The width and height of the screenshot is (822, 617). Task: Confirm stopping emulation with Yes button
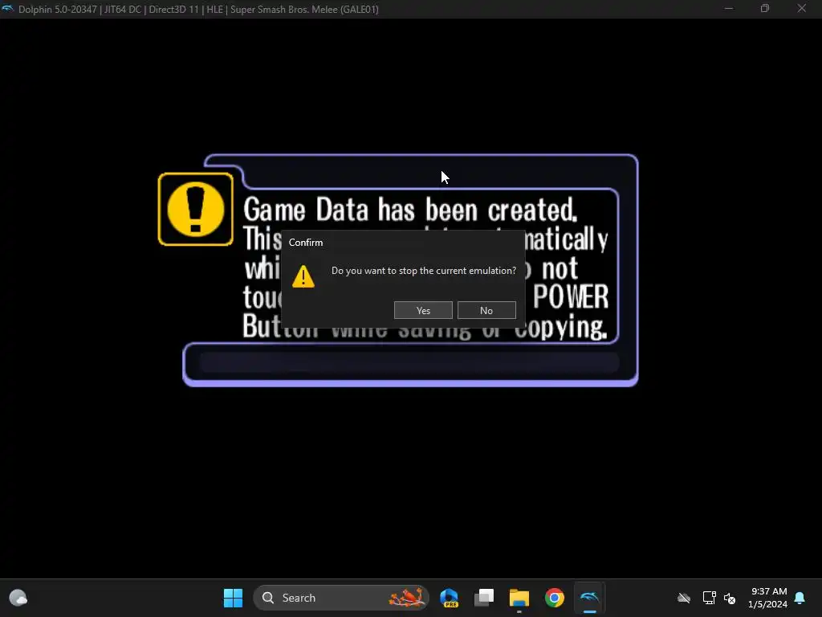click(423, 310)
